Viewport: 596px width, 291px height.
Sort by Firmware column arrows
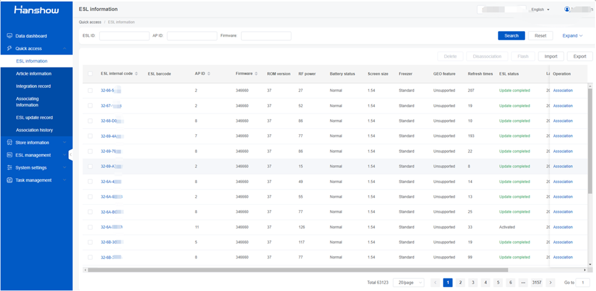point(256,74)
